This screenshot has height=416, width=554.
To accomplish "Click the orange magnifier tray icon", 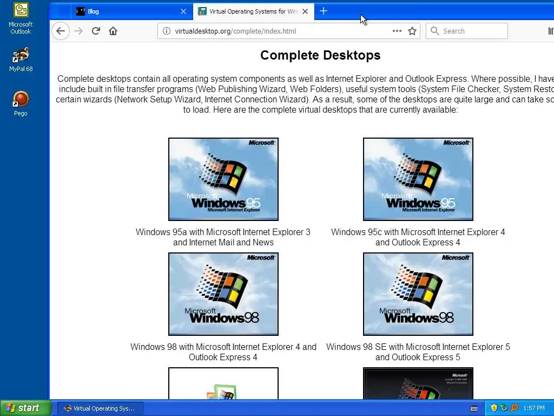I will (x=514, y=408).
